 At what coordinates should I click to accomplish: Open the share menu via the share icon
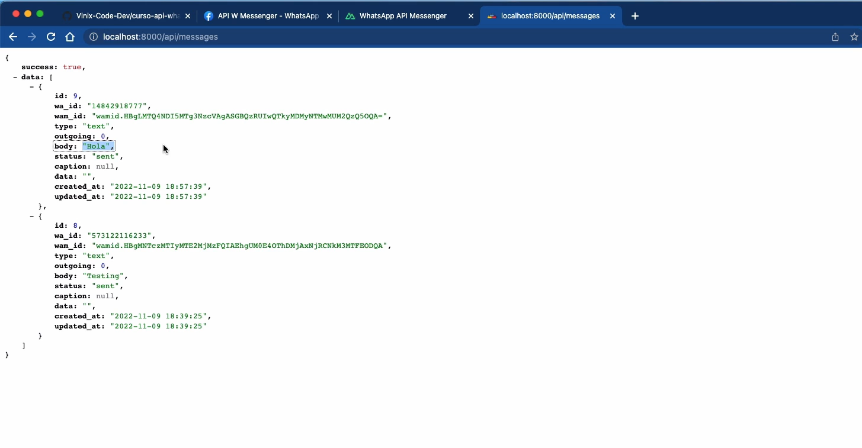(835, 37)
